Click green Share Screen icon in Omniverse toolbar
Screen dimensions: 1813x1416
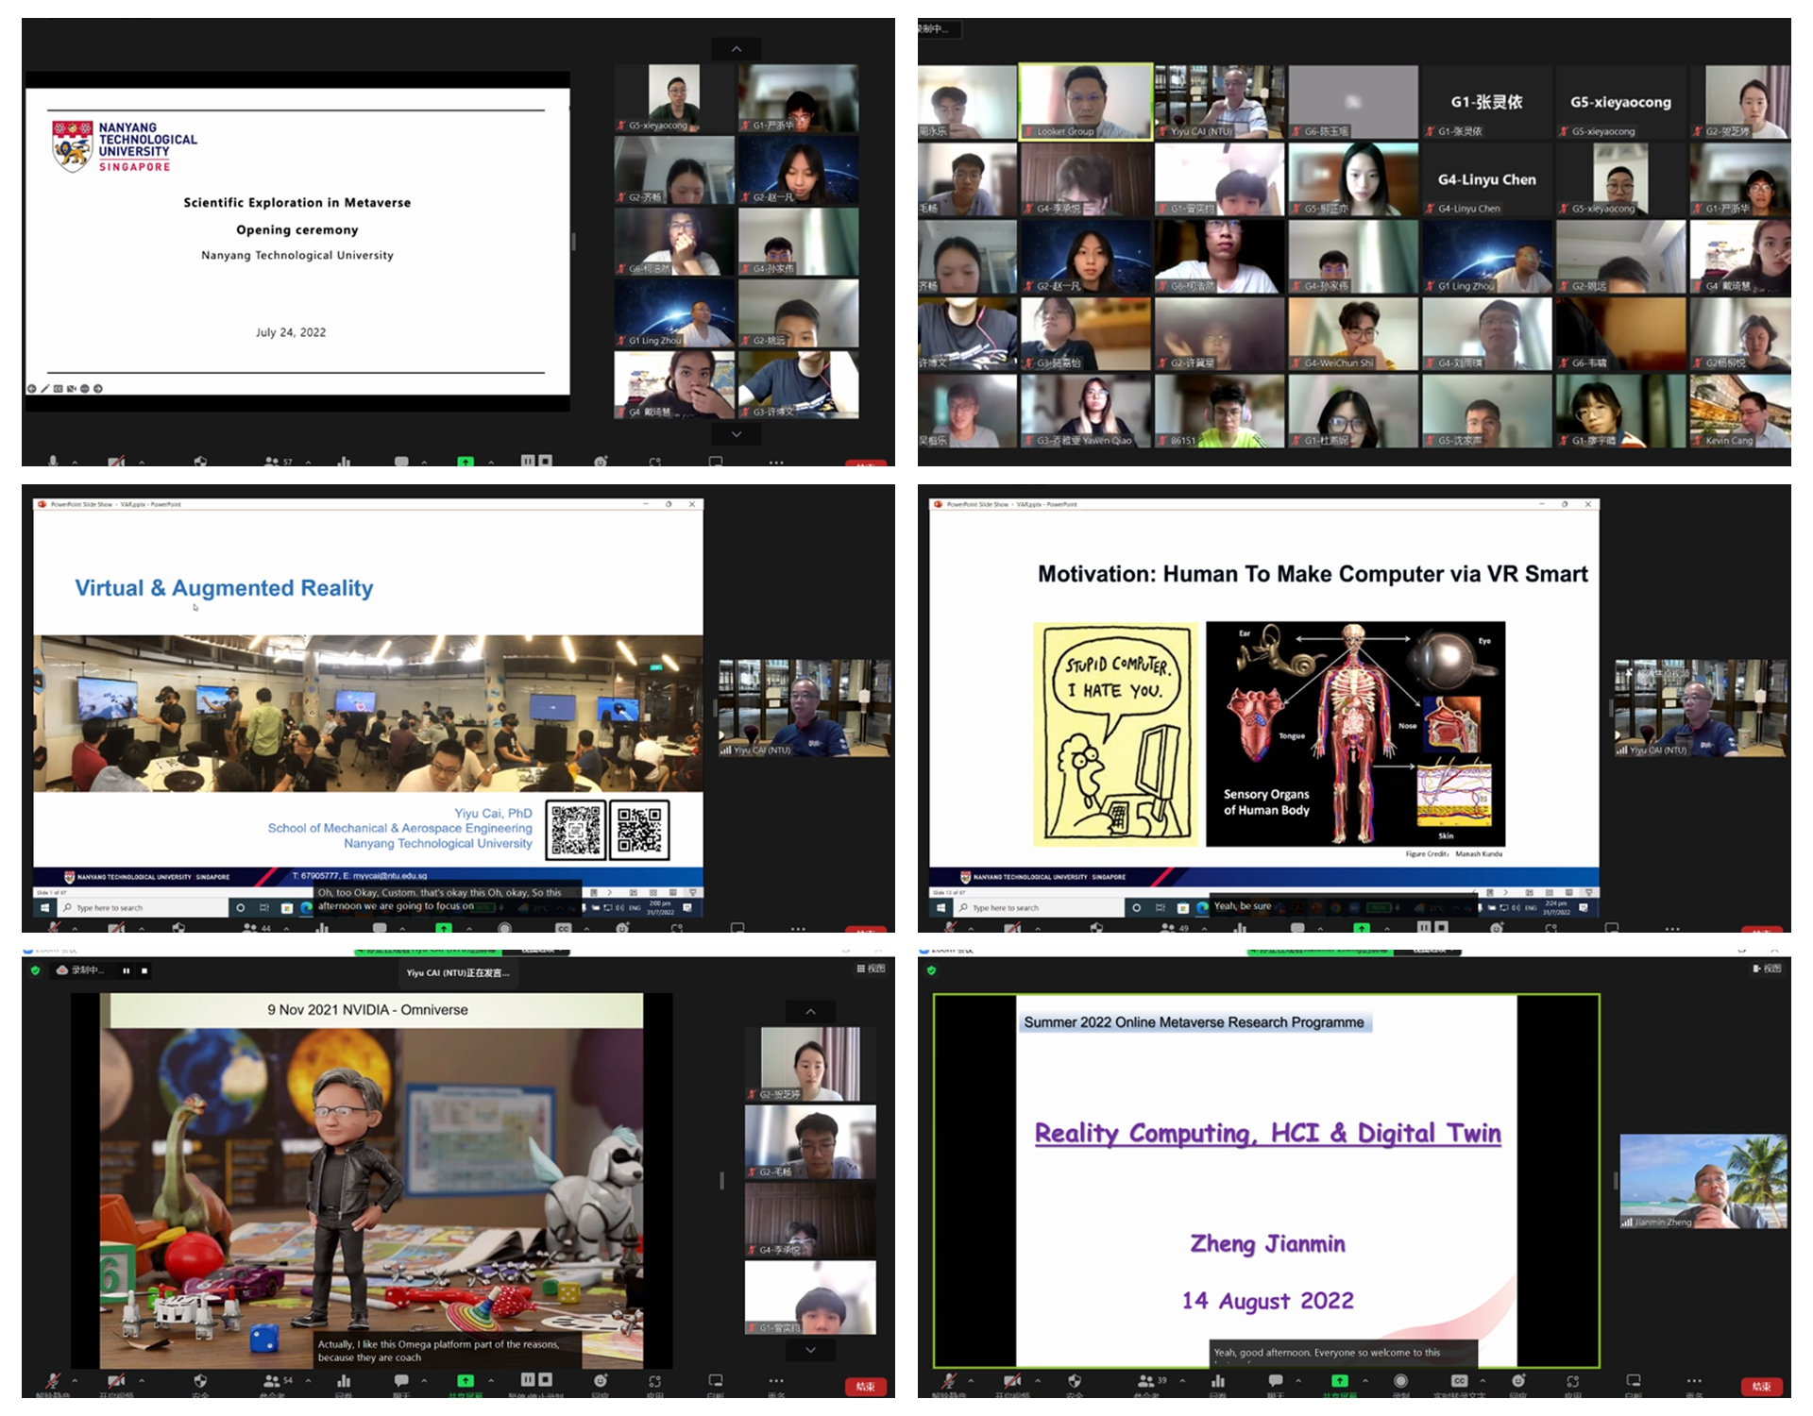[466, 1381]
